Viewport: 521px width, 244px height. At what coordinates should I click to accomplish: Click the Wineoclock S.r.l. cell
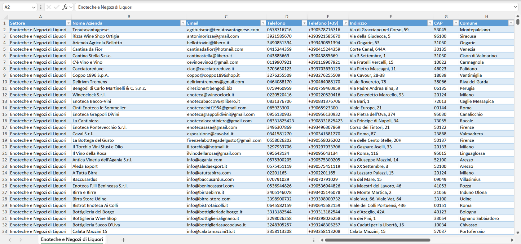click(129, 95)
